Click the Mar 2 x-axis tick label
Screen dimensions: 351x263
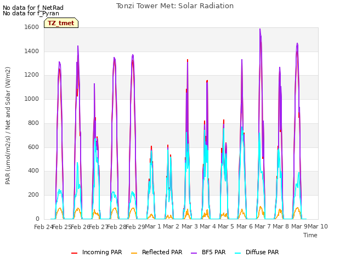pos(171,226)
